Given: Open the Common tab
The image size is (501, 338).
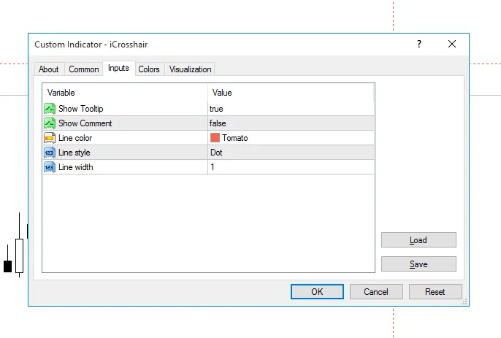Looking at the screenshot, I should 84,69.
